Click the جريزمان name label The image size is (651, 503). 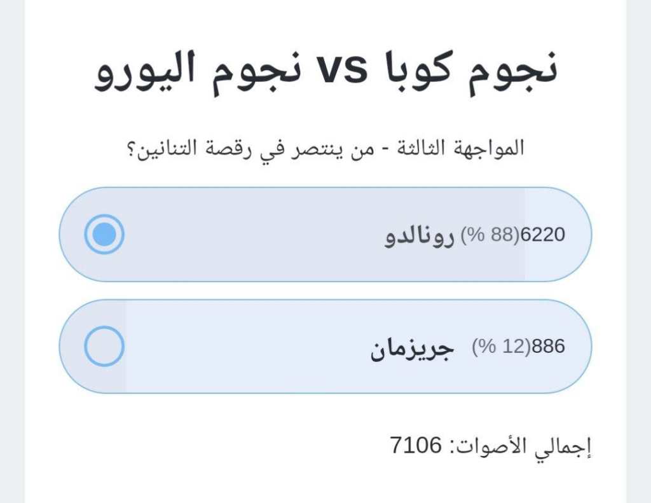click(413, 347)
